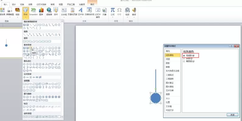Screen dimensions: 242x121
Task: Pick the oval shape under 基本形状
Action: pos(30,48)
